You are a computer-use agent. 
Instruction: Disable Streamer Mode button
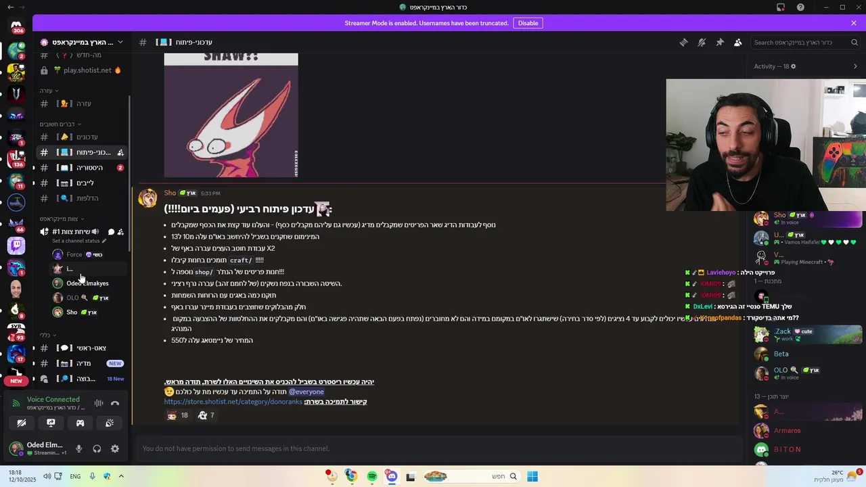click(x=528, y=23)
